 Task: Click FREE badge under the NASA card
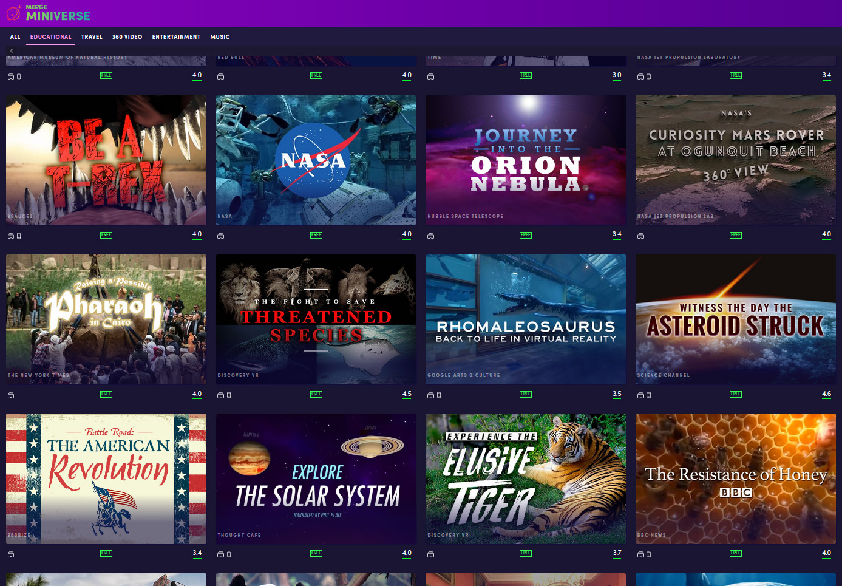316,235
